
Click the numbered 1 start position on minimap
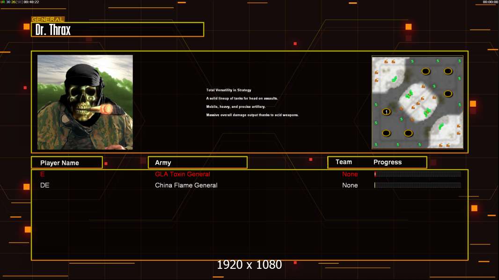pos(386,112)
